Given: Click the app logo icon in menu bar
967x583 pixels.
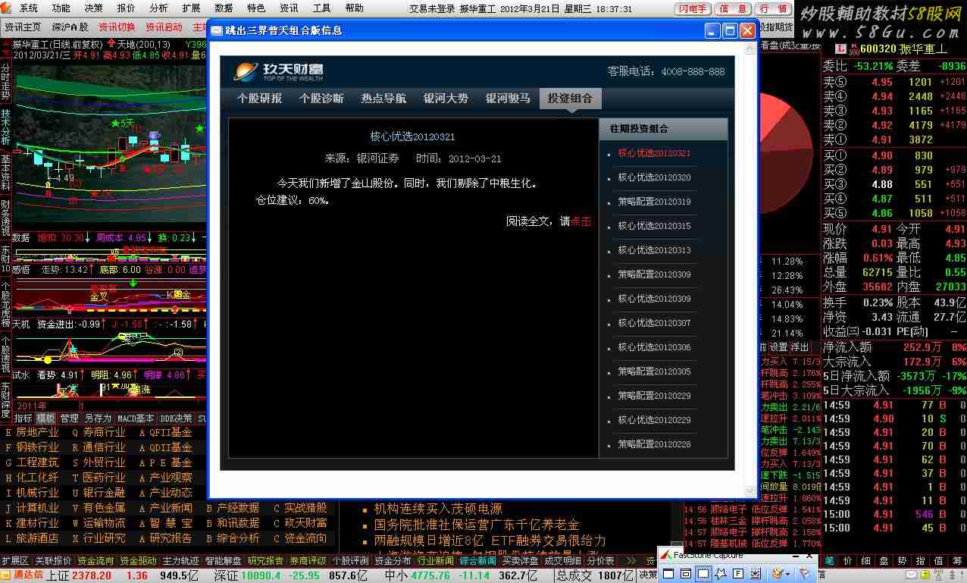Looking at the screenshot, I should pos(7,8).
